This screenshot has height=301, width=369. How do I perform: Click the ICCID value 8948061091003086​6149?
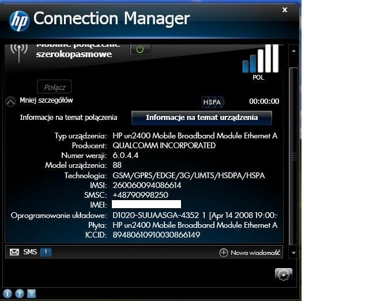tap(156, 235)
